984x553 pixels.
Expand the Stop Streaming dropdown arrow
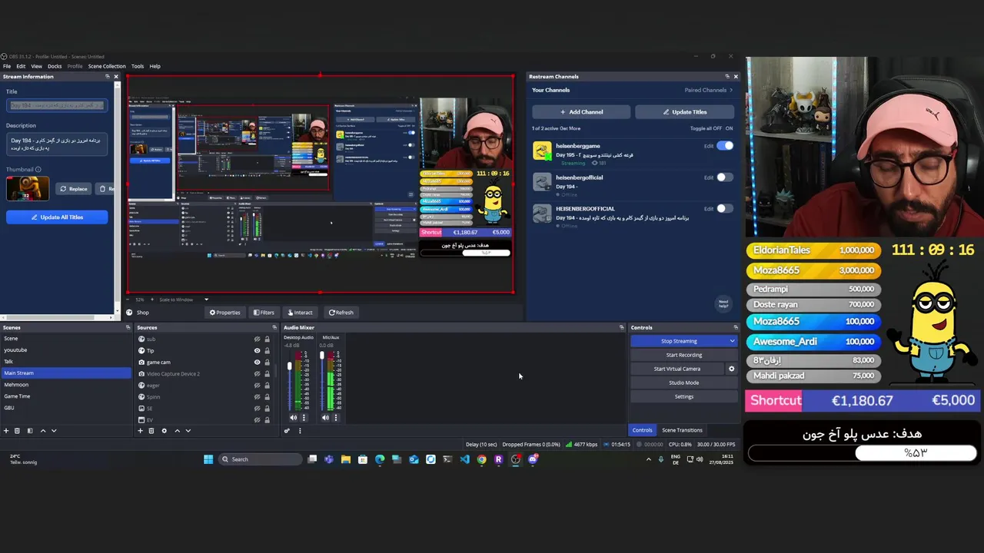[732, 341]
